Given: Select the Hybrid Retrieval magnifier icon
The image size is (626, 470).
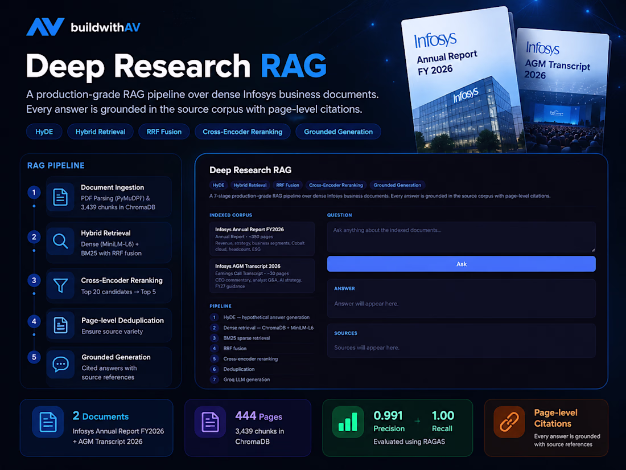Looking at the screenshot, I should pyautogui.click(x=60, y=242).
